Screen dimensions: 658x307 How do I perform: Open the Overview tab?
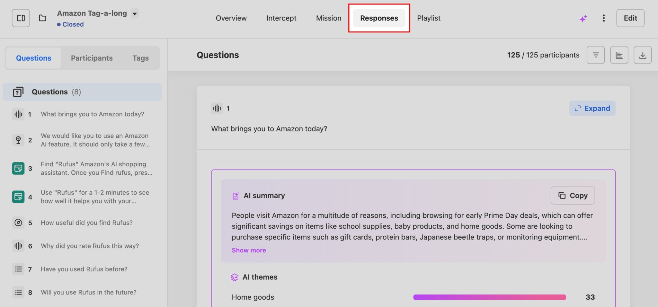[x=231, y=18]
